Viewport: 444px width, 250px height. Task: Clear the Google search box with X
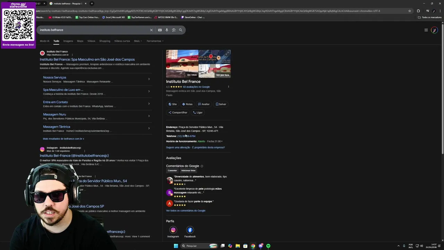point(151,30)
